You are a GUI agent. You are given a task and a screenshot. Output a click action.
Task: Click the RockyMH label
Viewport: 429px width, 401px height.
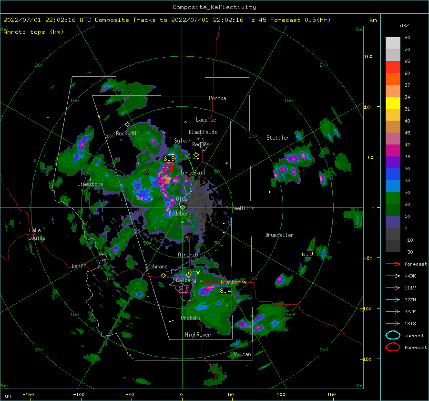(x=126, y=134)
